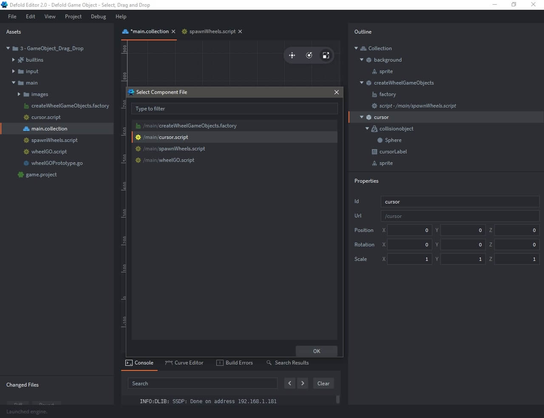This screenshot has width=544, height=418.
Task: Click the Console tab icon
Action: point(129,363)
